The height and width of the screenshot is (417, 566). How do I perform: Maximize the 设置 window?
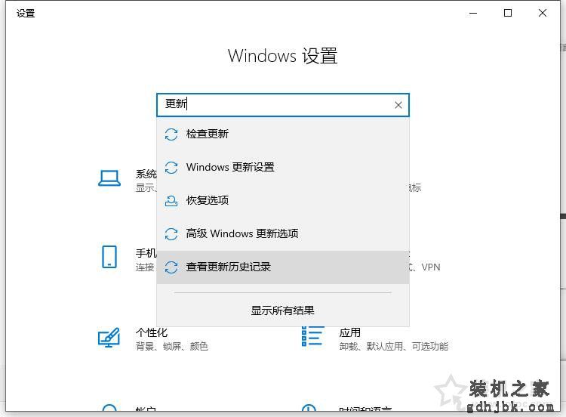[508, 14]
